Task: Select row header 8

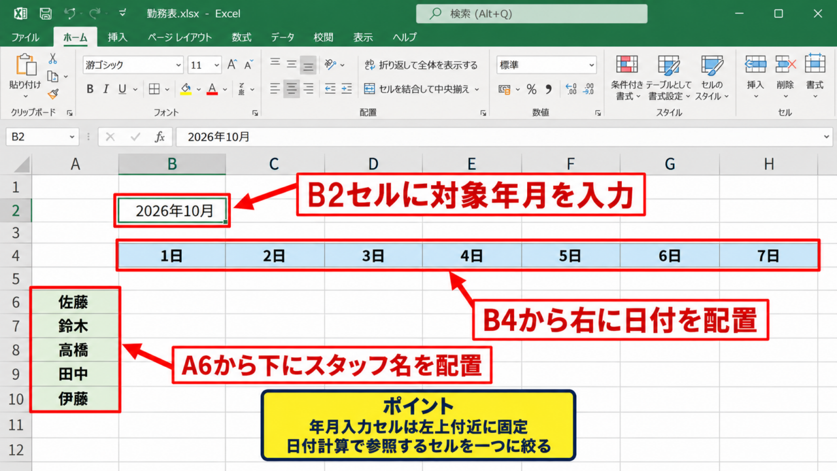Action: coord(16,350)
